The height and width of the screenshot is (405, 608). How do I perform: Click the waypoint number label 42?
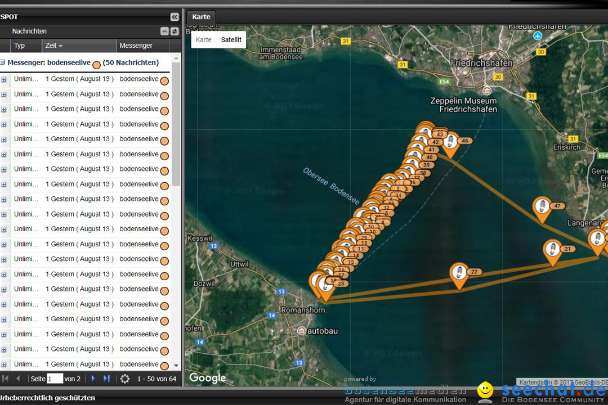coord(436,142)
